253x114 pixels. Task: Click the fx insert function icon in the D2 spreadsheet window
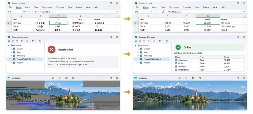coord(163,12)
